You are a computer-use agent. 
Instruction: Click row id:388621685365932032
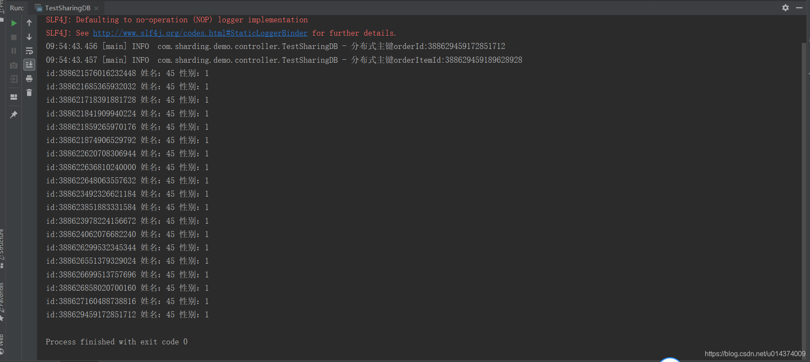(127, 87)
